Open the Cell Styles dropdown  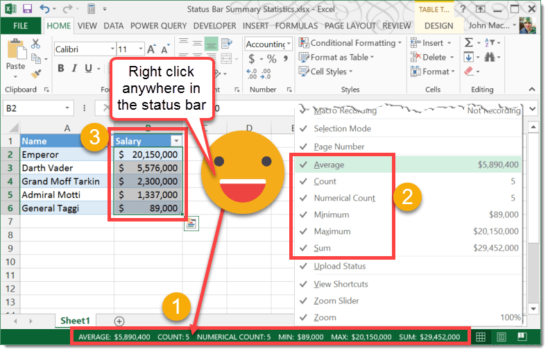(326, 72)
